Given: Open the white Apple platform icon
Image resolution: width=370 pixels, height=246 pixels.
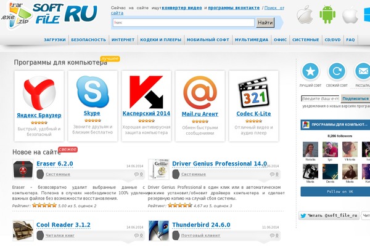Looking at the screenshot, I should pyautogui.click(x=350, y=15).
